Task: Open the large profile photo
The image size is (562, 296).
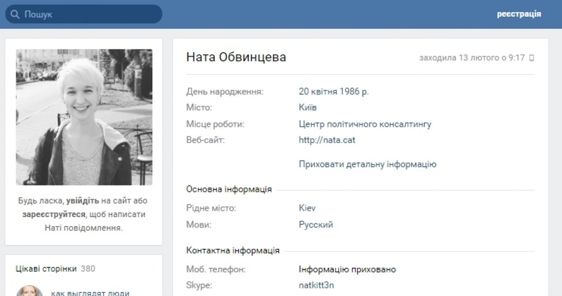Action: point(84,117)
